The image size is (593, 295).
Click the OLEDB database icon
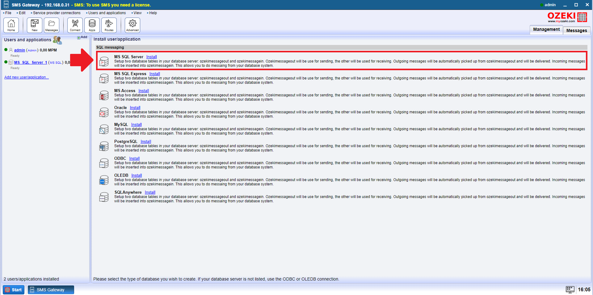pos(104,180)
